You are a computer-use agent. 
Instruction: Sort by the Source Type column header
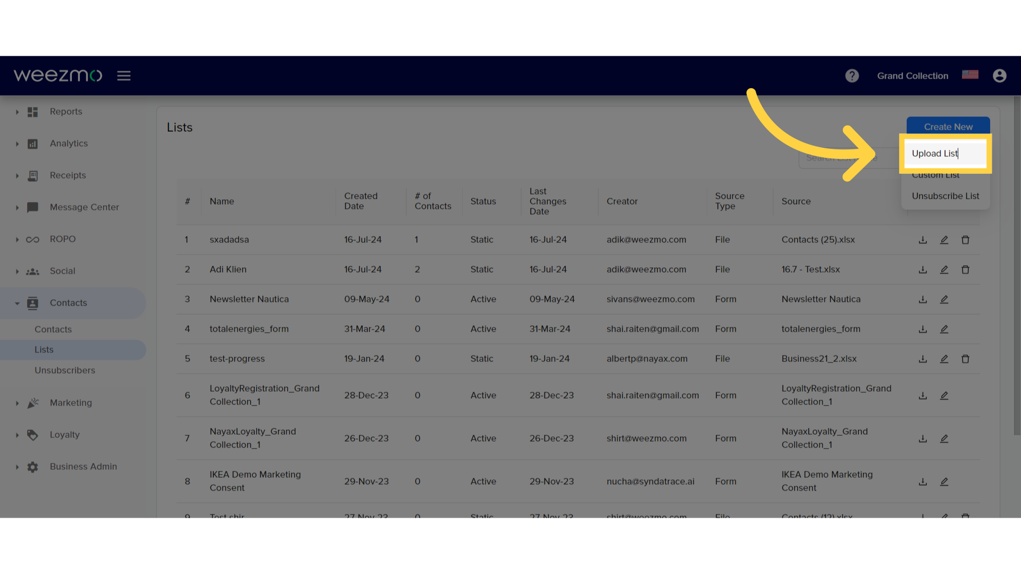(x=730, y=201)
